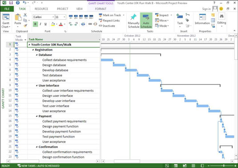Click the Format Painter brush icon
Screen dimensions: 238x168
pos(25,25)
